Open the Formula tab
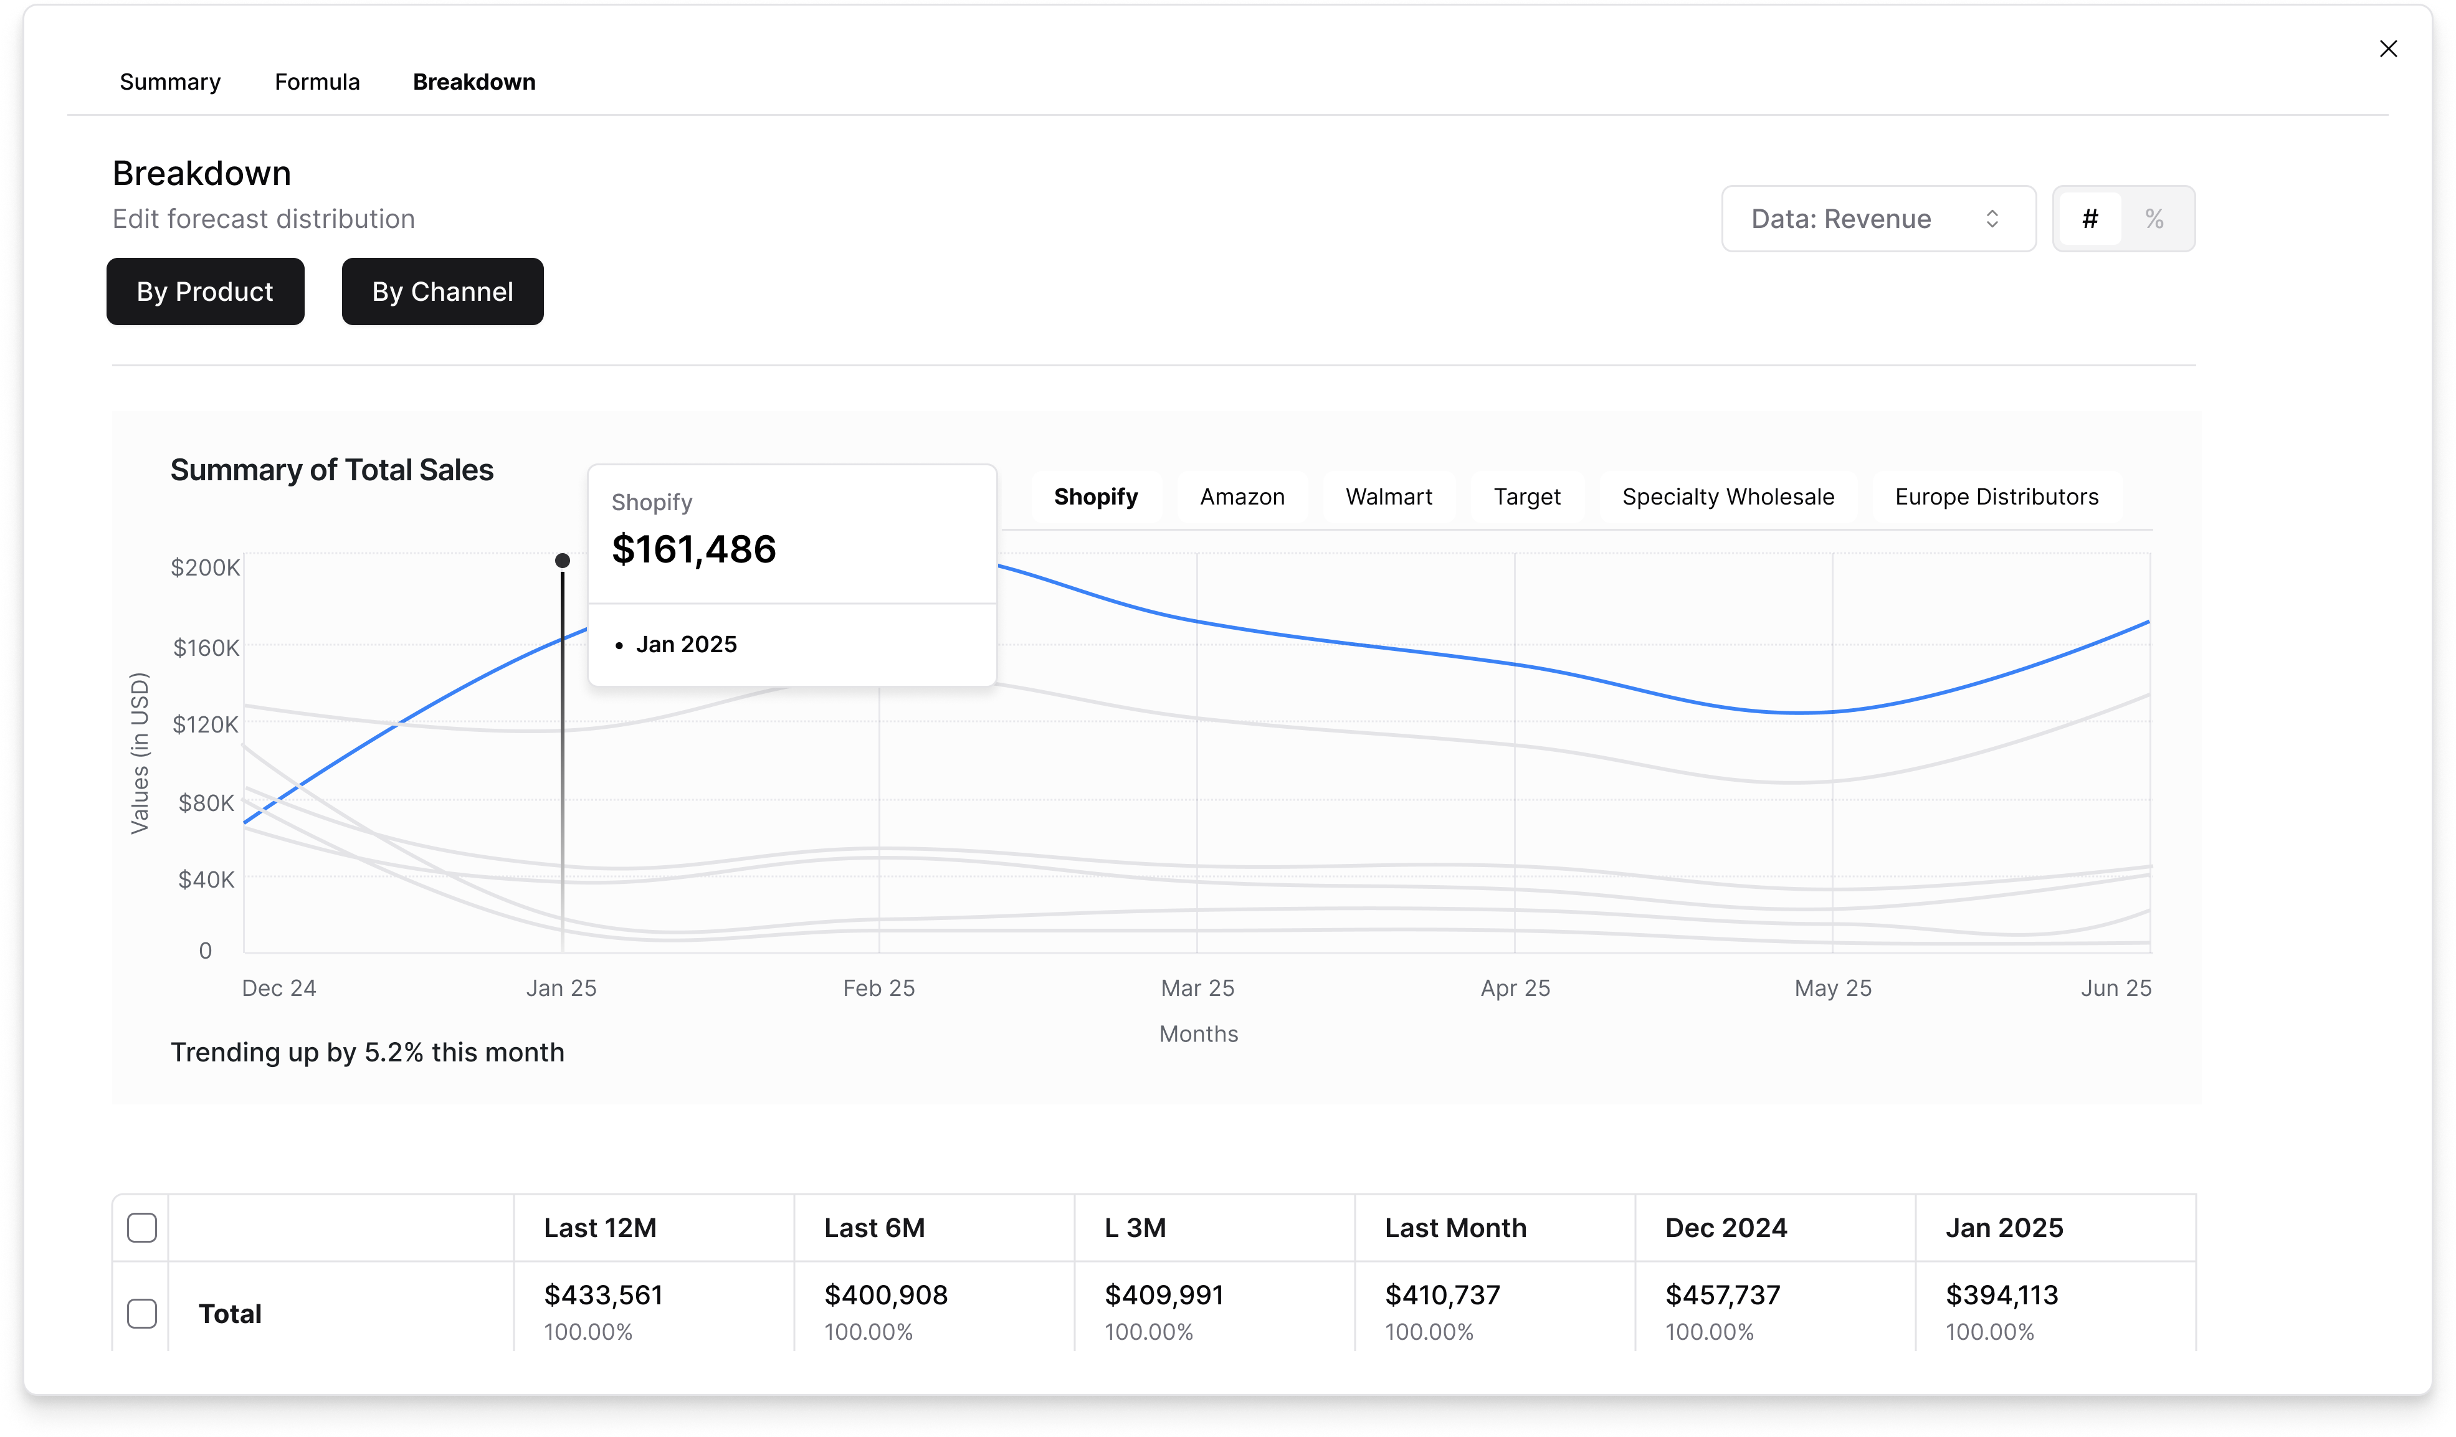Image resolution: width=2456 pixels, height=1437 pixels. point(317,82)
